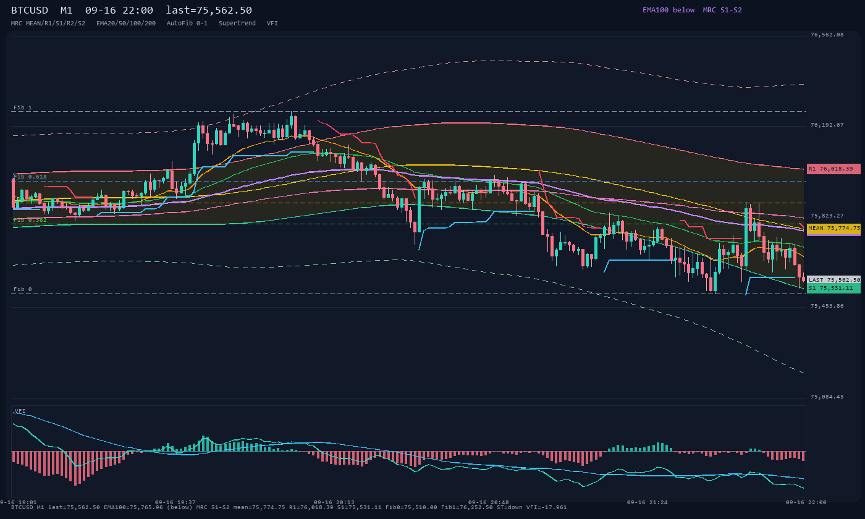The image size is (865, 519).
Task: Click the bottom status line starting "BTCUSD M1 last="
Action: coord(289,507)
